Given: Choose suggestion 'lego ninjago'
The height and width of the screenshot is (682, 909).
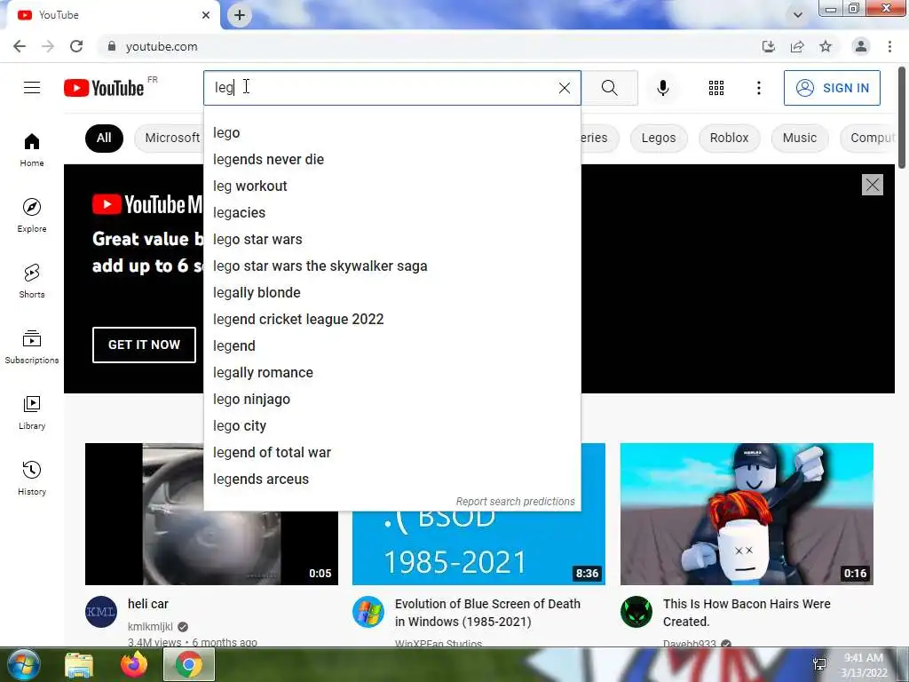Looking at the screenshot, I should pyautogui.click(x=391, y=400).
